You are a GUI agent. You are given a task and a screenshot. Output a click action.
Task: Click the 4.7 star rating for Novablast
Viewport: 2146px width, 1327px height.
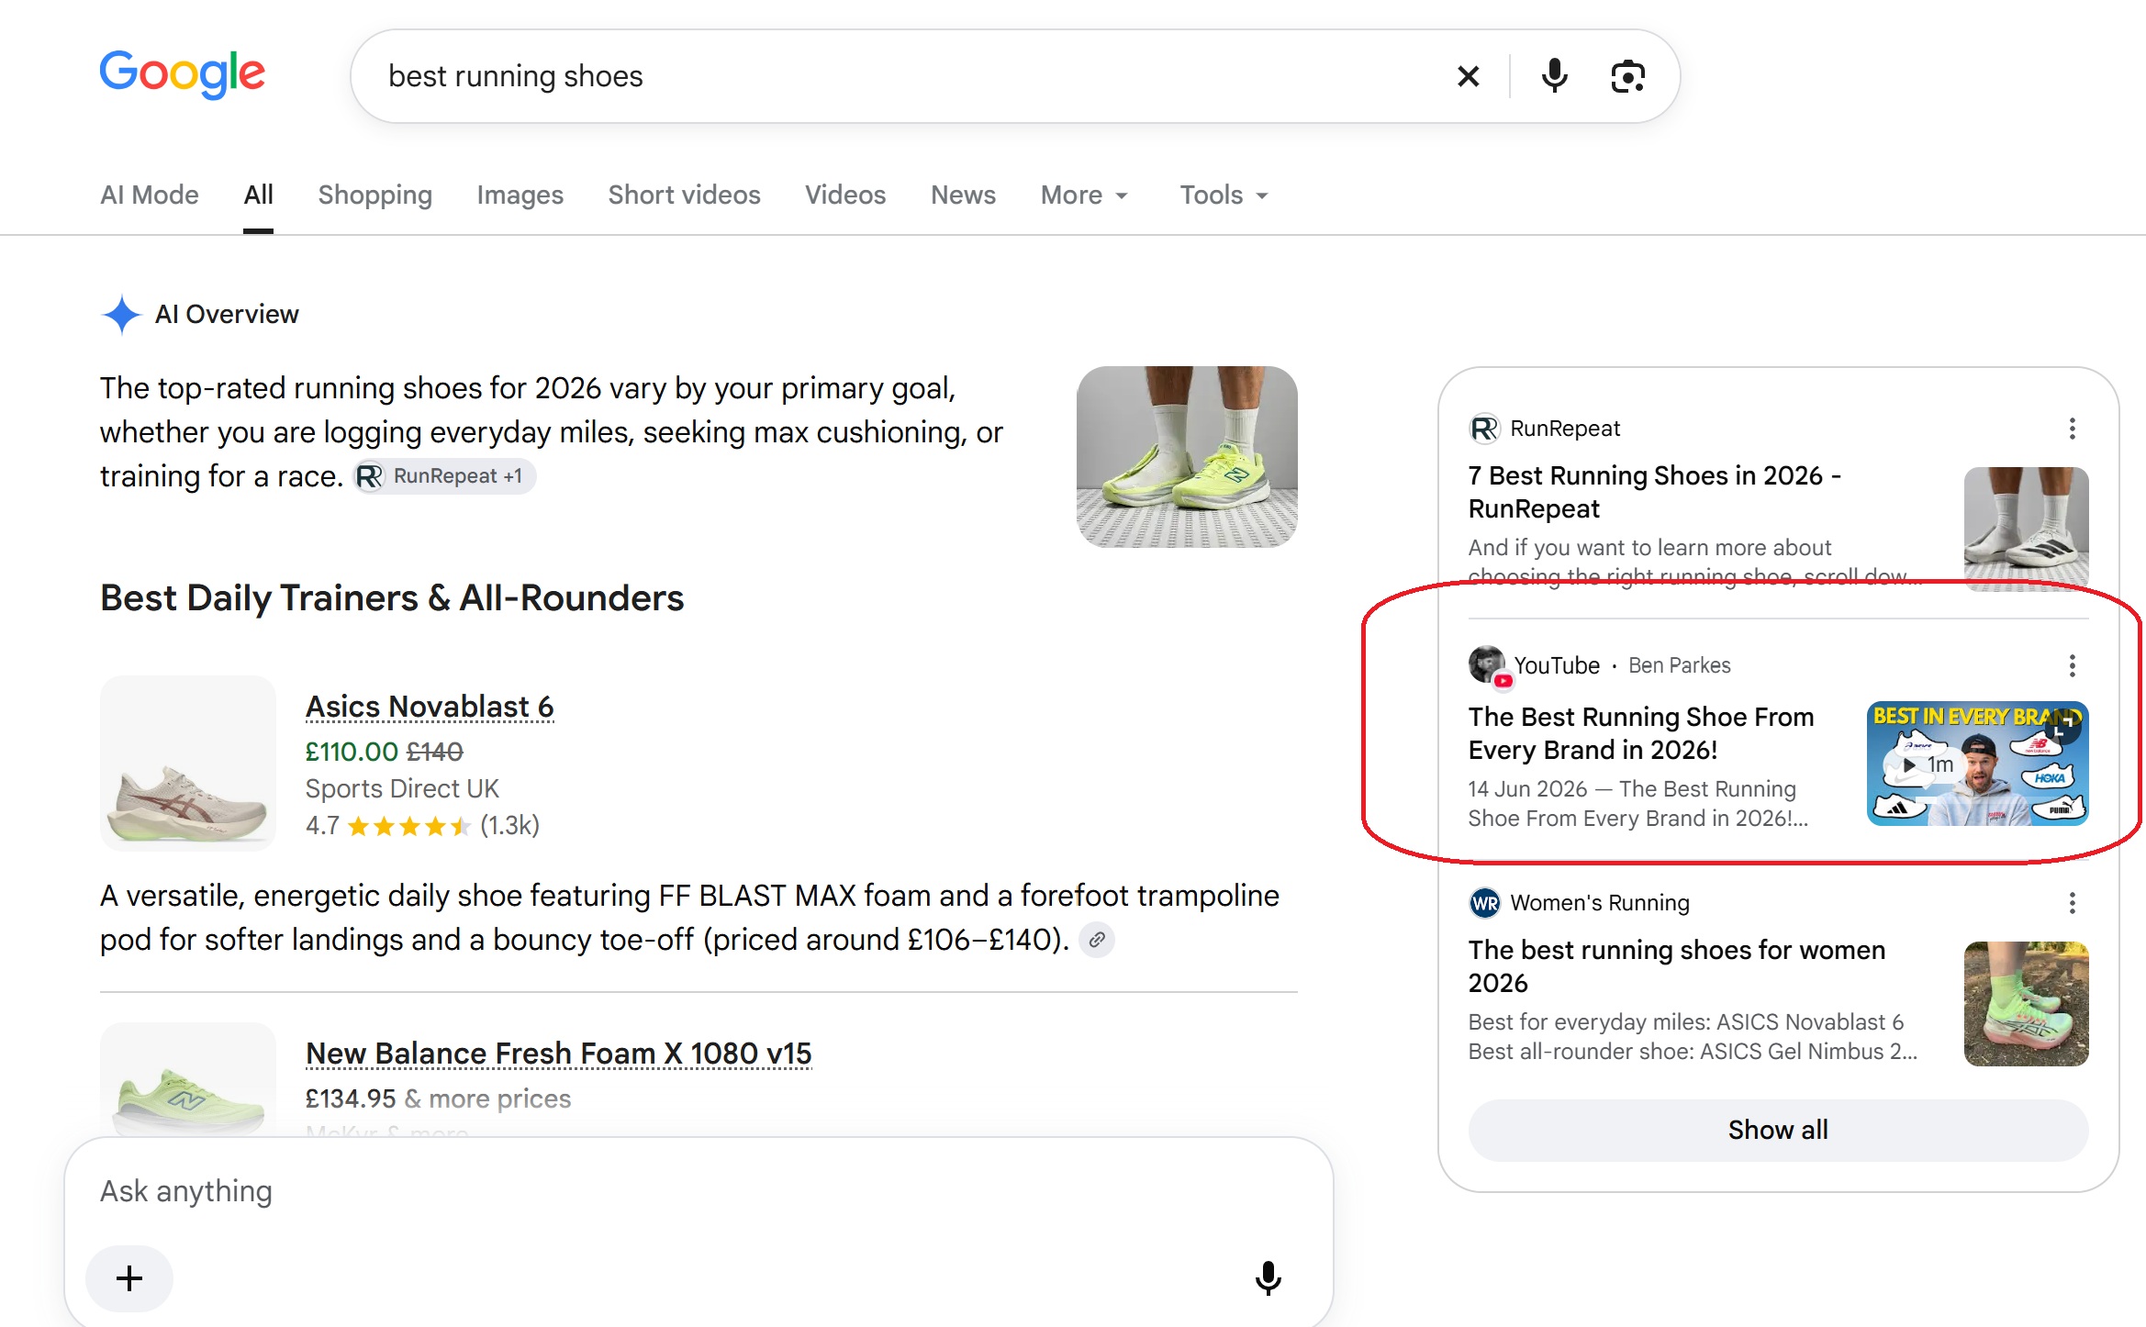[x=422, y=826]
